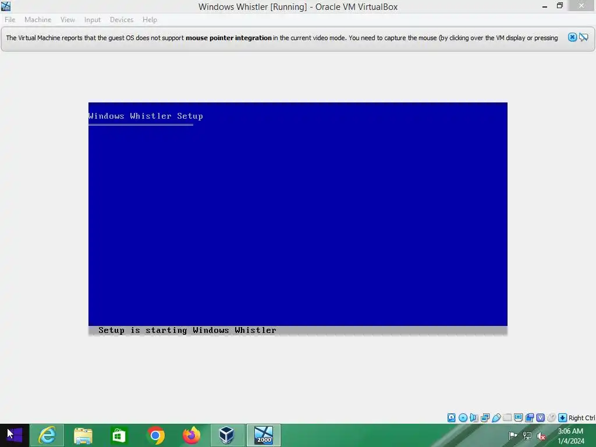The image size is (596, 447).
Task: Click inside the Windows Whistler Setup screen
Action: pos(297,219)
